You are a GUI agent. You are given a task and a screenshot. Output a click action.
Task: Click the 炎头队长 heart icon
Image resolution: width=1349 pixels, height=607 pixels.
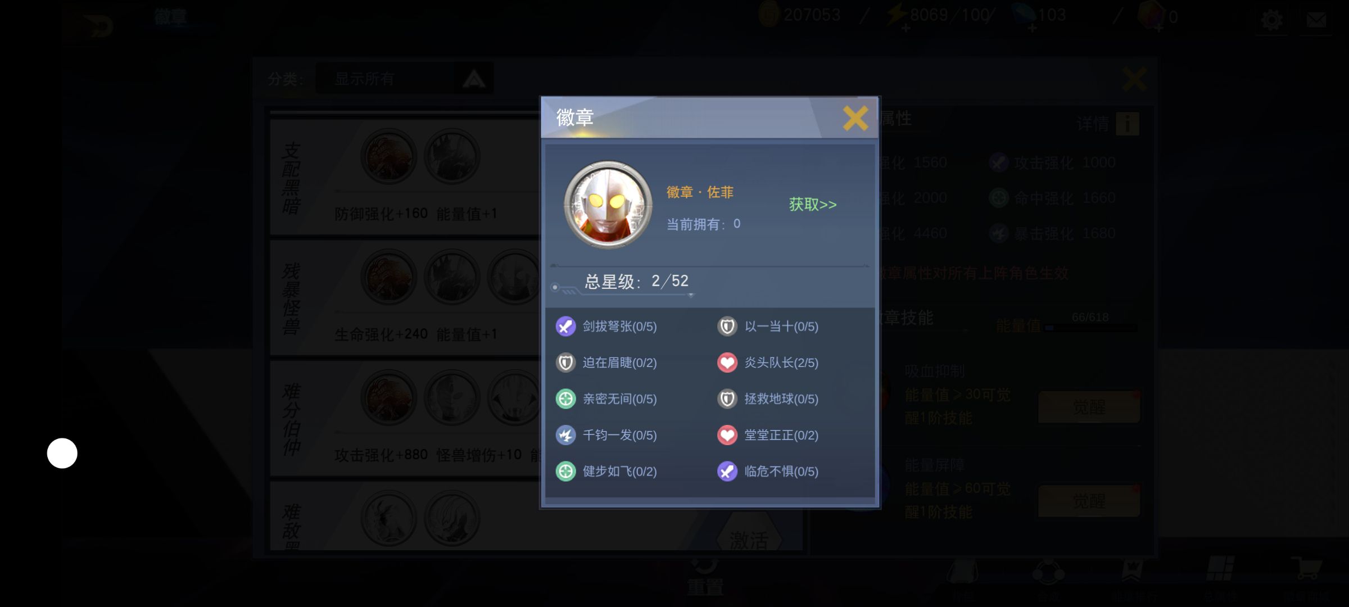(x=727, y=363)
